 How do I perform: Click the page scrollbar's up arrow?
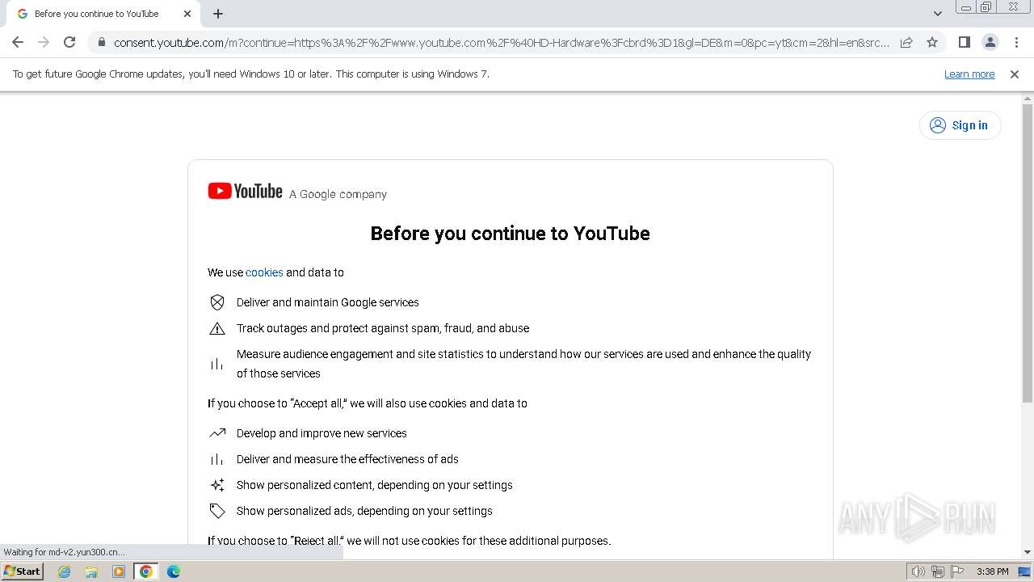coord(1028,98)
